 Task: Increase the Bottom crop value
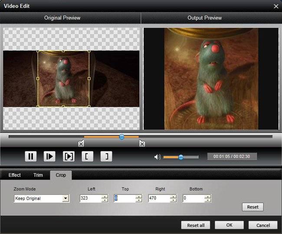[x=208, y=197]
